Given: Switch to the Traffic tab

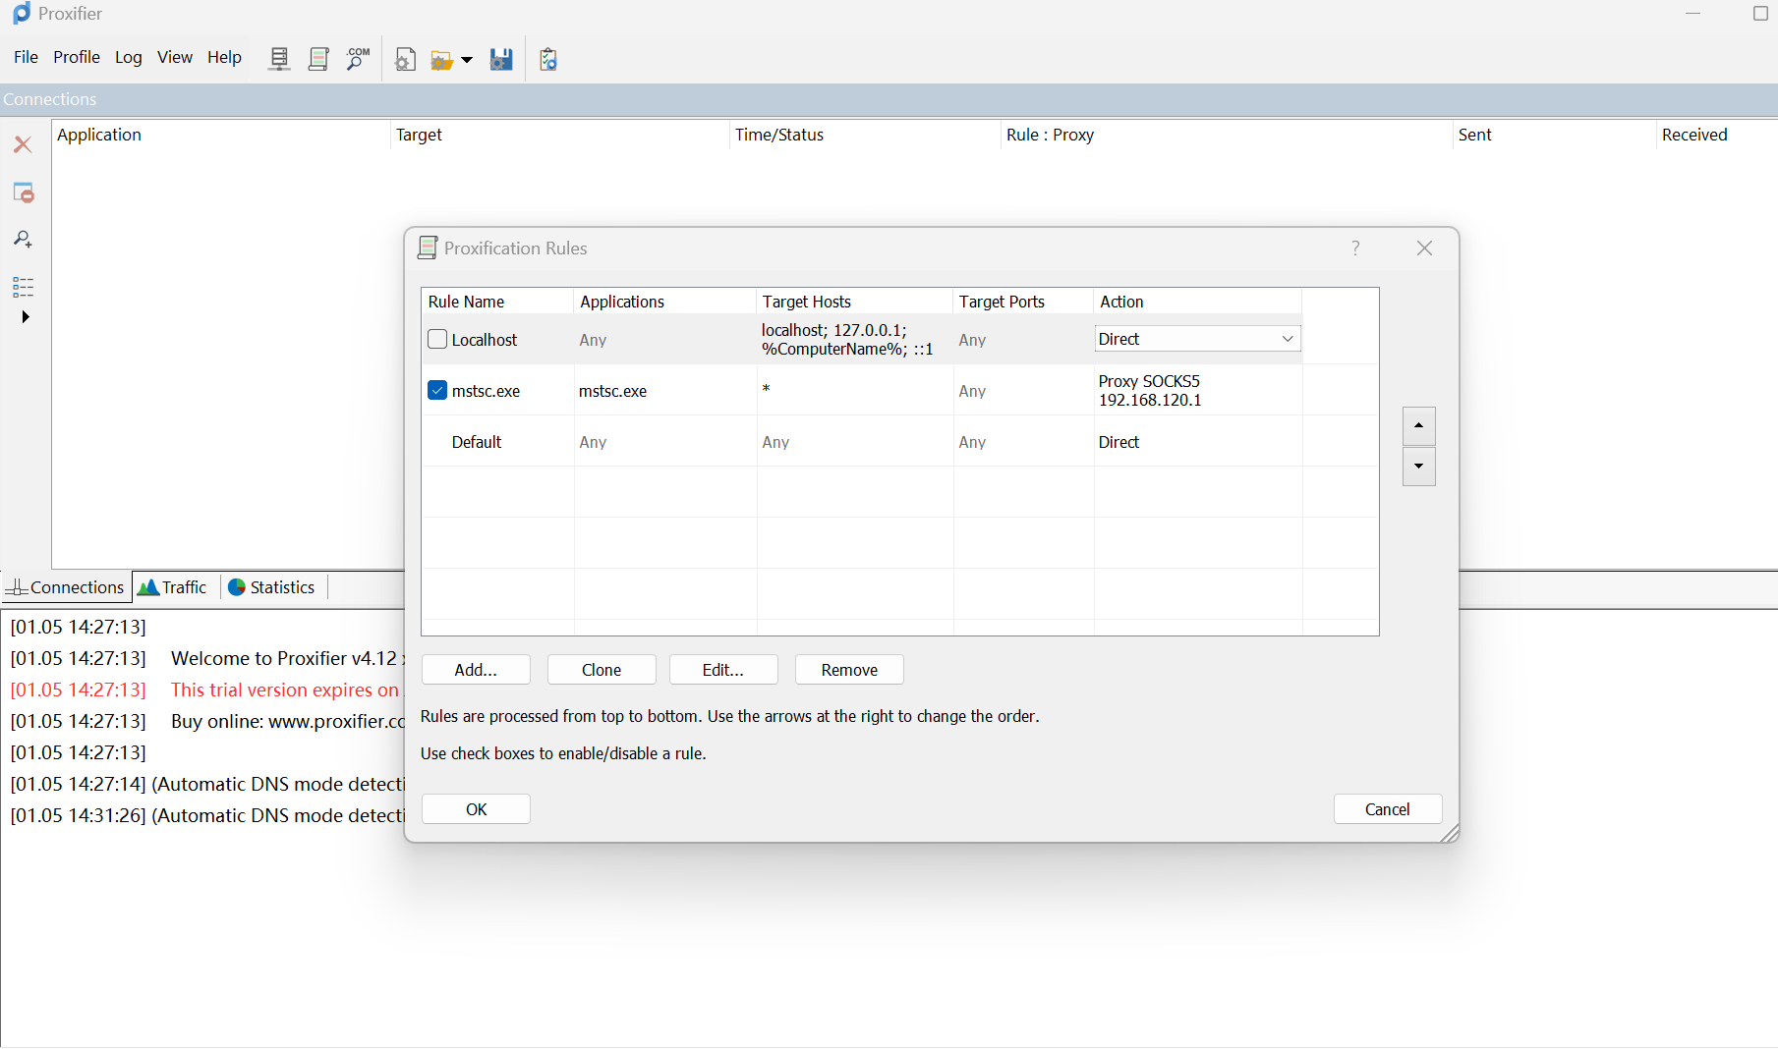Looking at the screenshot, I should pos(174,587).
